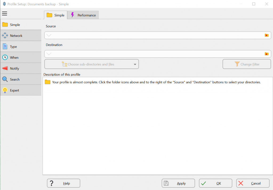Viewport: 273px width, 190px height.
Task: Apply the profile settings
Action: click(x=178, y=183)
